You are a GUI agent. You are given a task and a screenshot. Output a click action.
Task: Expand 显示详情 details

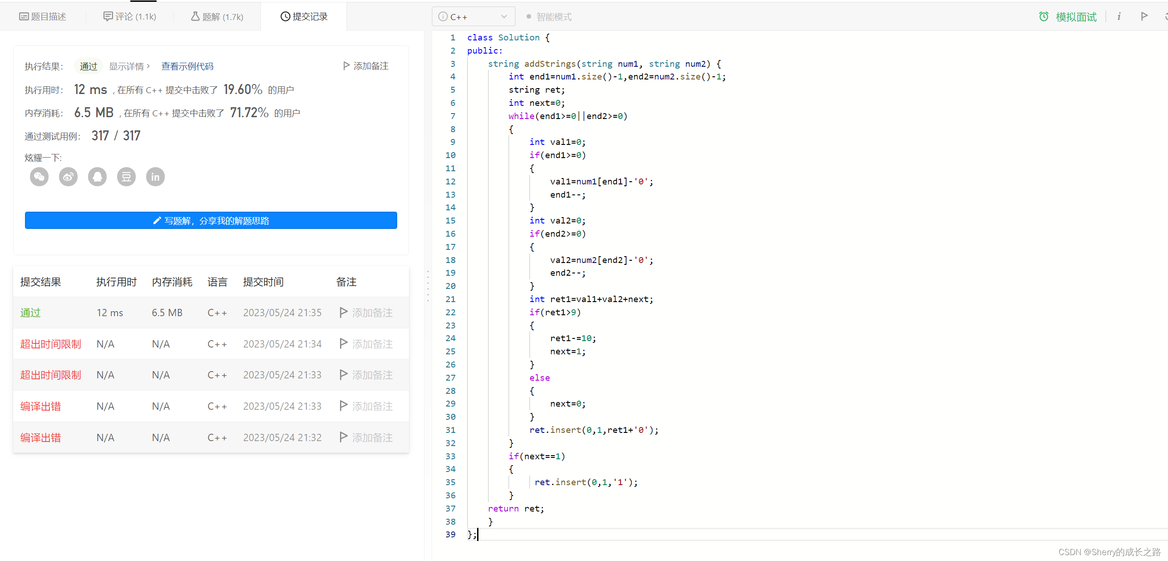coord(129,66)
